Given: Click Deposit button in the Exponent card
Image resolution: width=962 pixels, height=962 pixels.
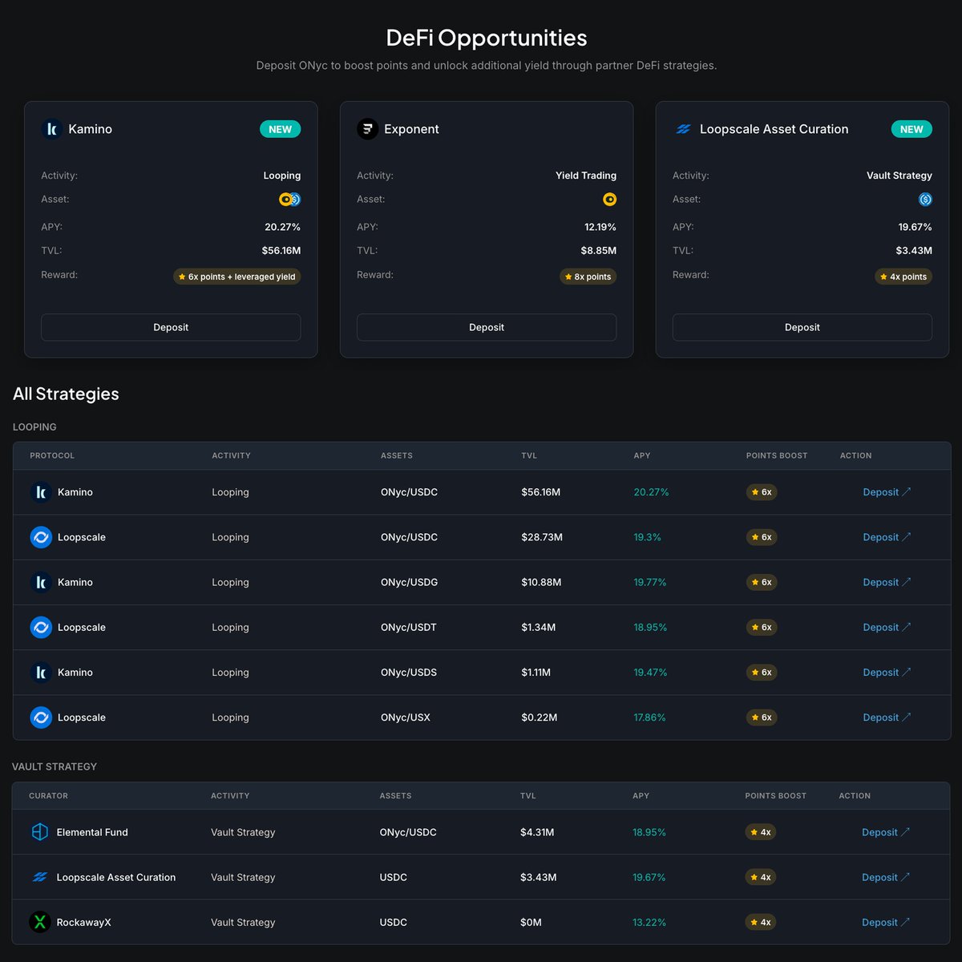Looking at the screenshot, I should click(x=487, y=327).
